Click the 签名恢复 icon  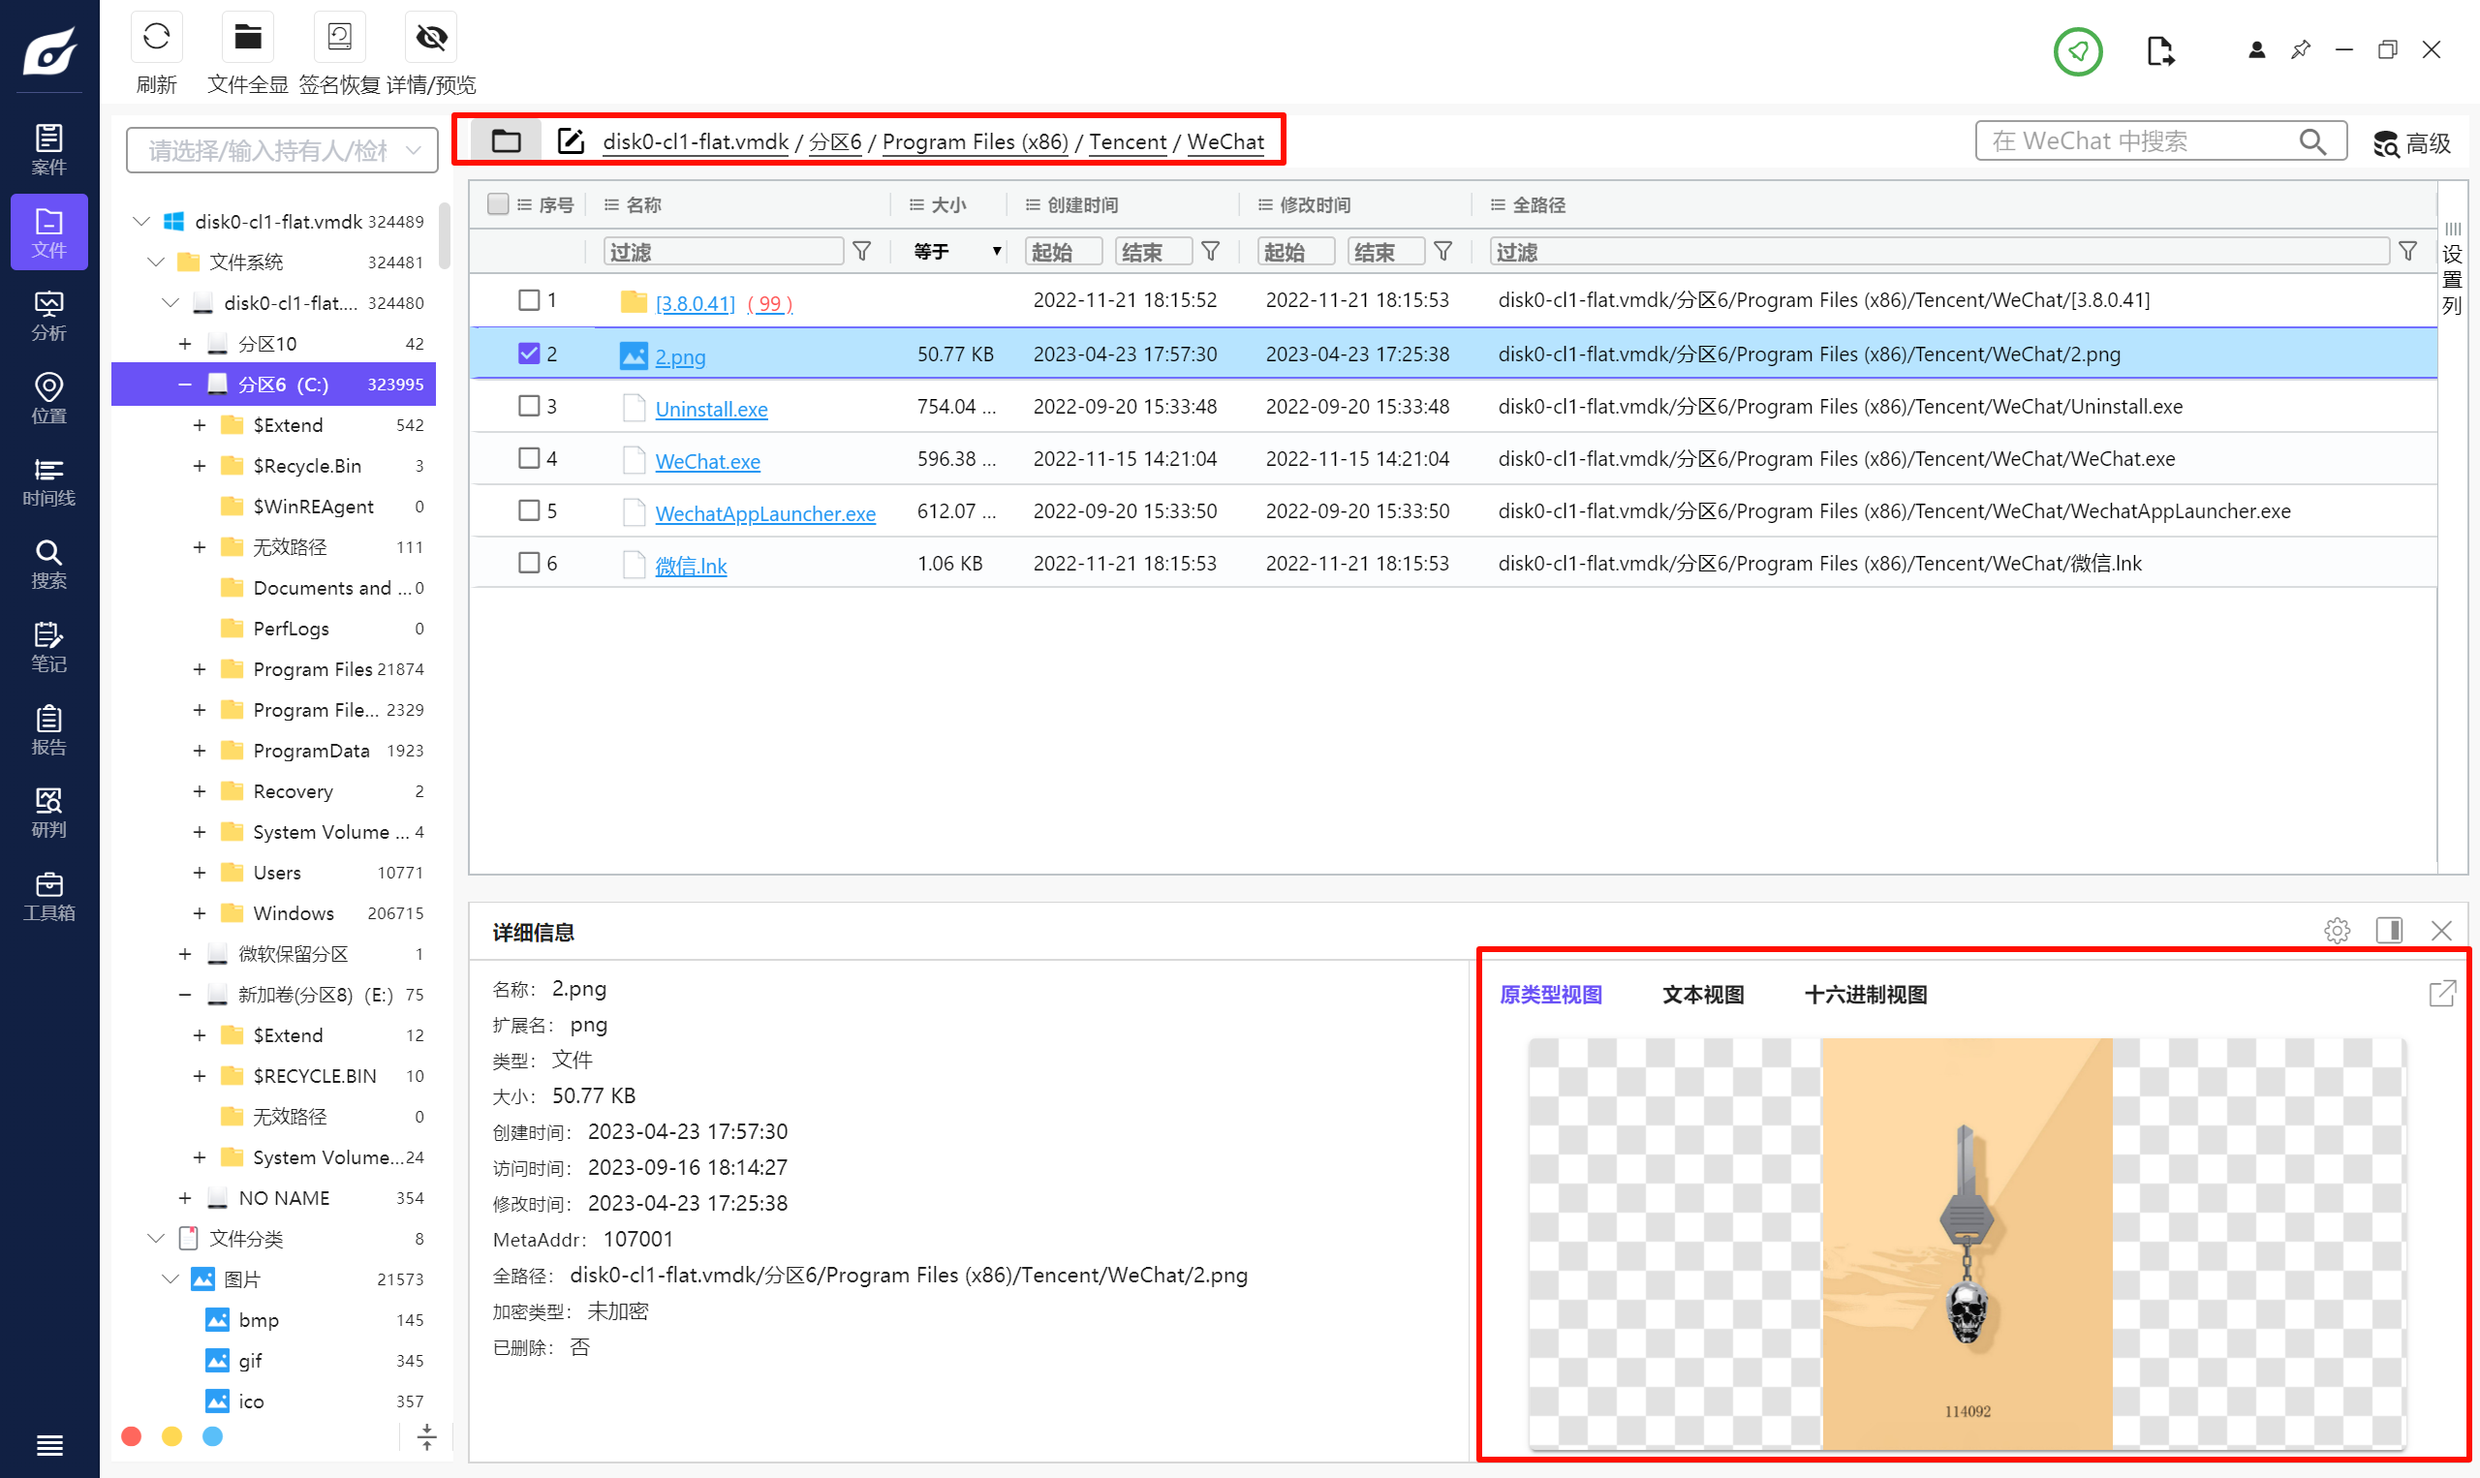pos(340,38)
